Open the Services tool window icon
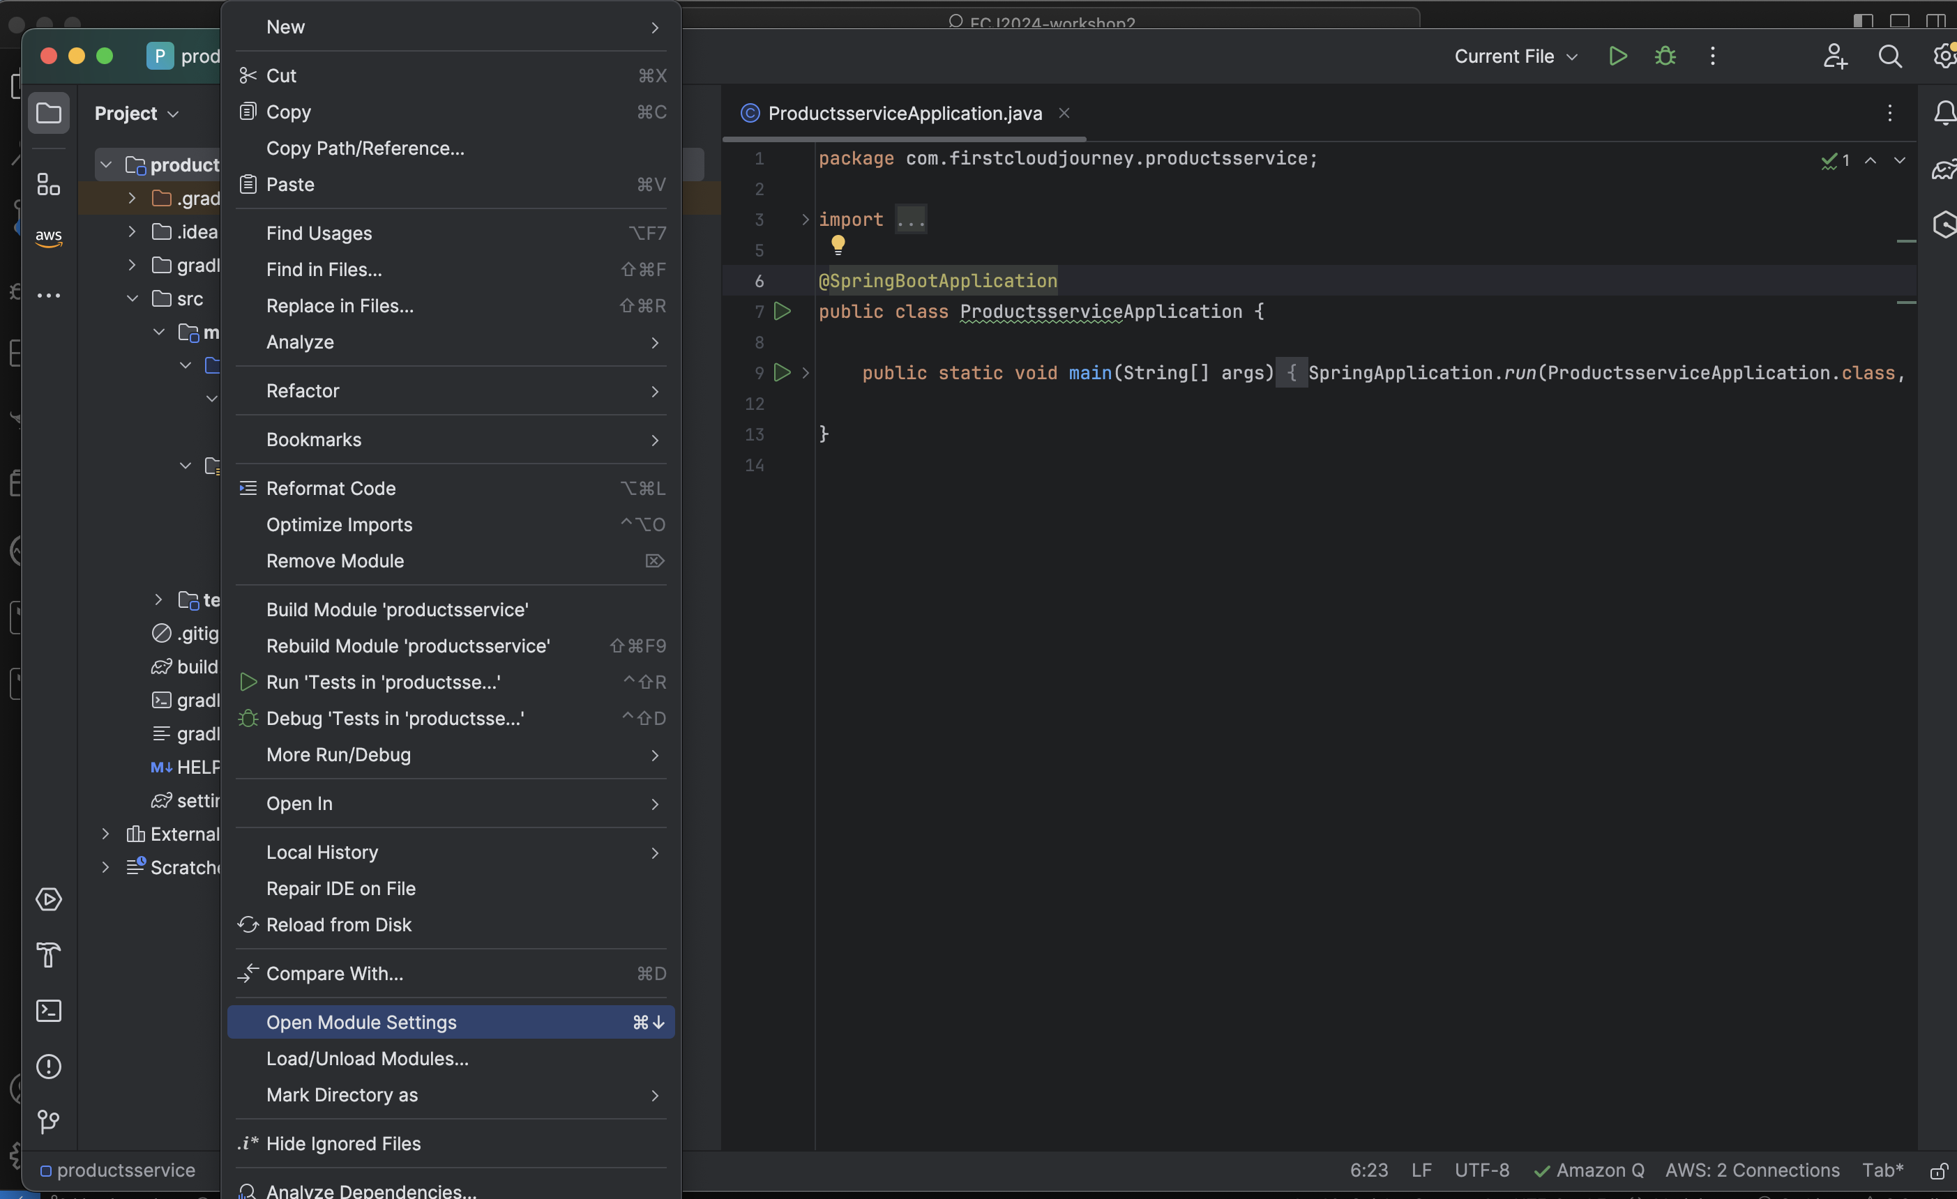 [x=48, y=900]
